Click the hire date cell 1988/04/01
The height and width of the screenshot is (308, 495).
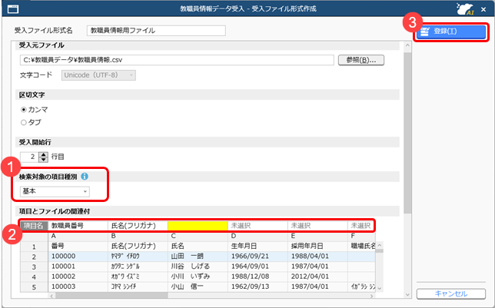point(317,257)
